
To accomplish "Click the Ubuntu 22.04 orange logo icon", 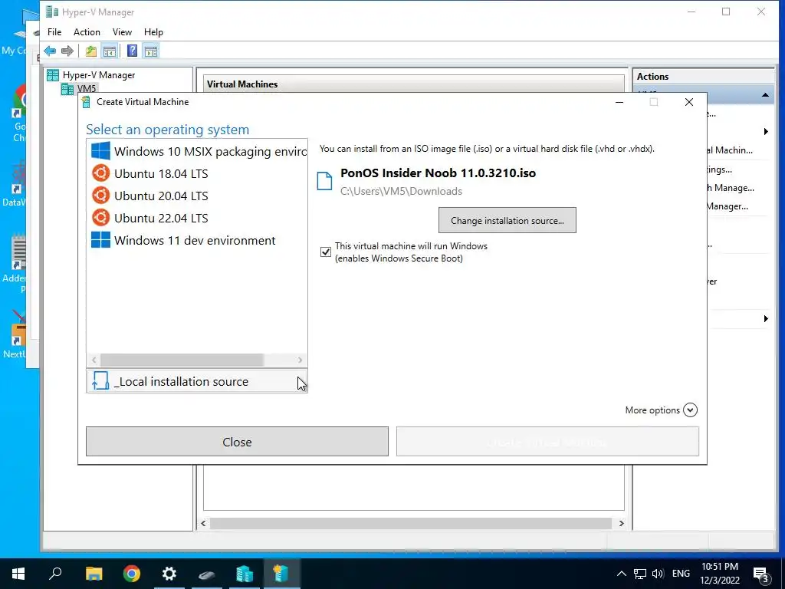I will point(100,218).
